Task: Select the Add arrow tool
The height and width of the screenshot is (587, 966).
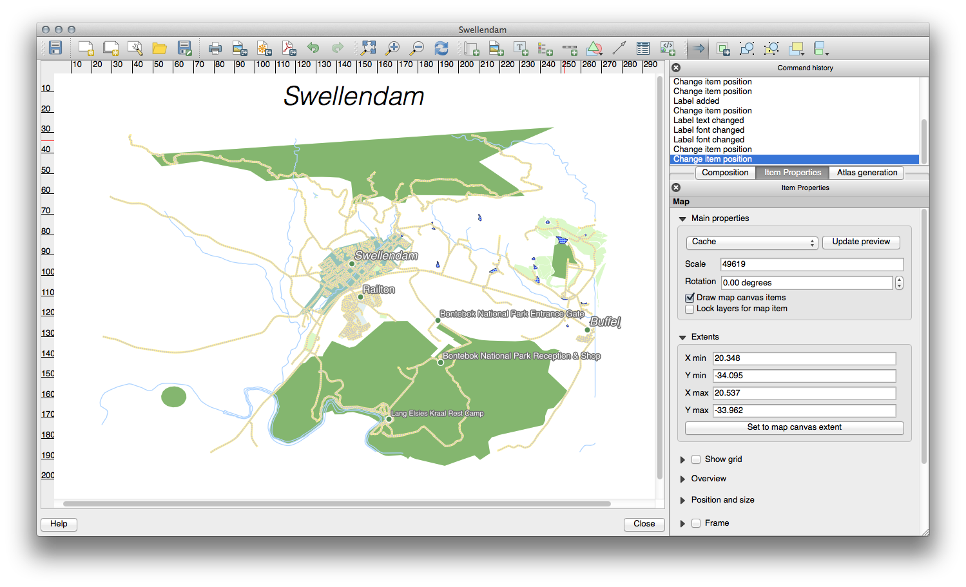Action: click(619, 48)
